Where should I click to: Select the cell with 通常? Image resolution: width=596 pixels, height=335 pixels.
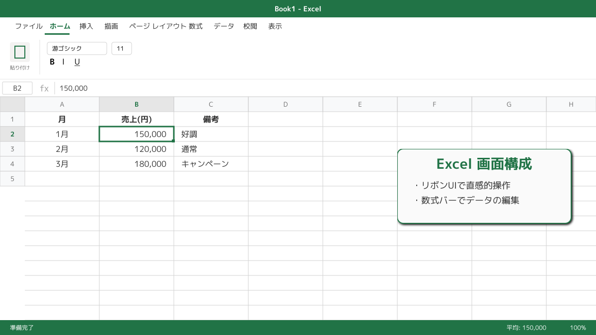click(211, 149)
